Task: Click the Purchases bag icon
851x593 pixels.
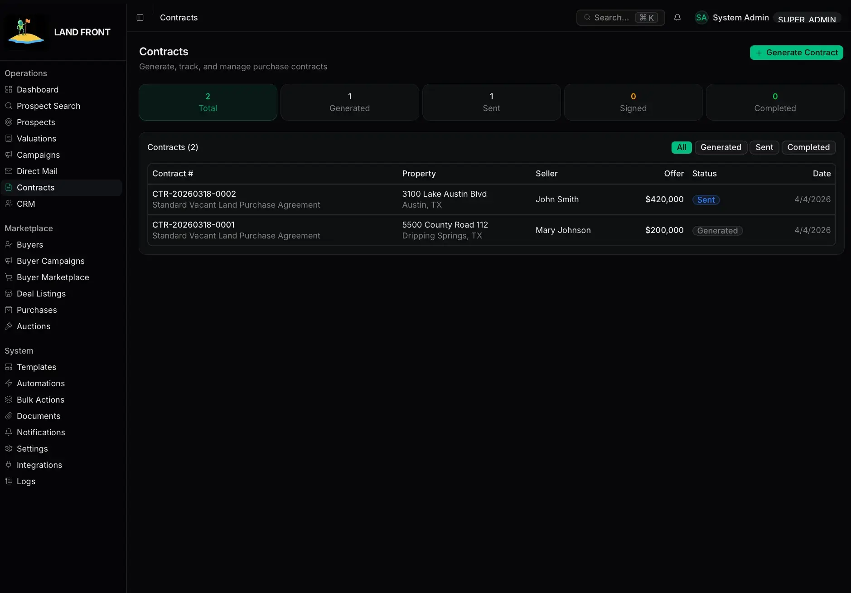Action: [9, 310]
